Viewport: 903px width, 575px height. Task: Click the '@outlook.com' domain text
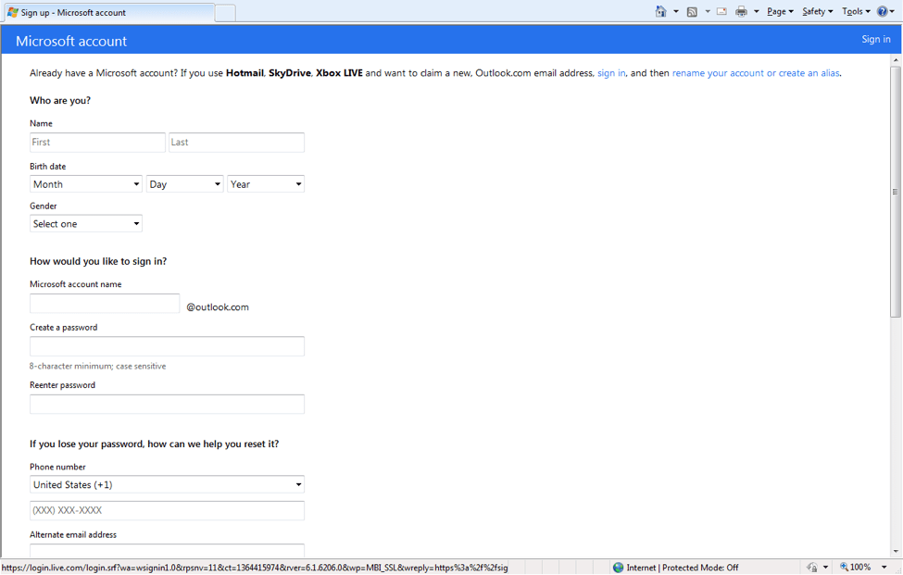point(218,307)
